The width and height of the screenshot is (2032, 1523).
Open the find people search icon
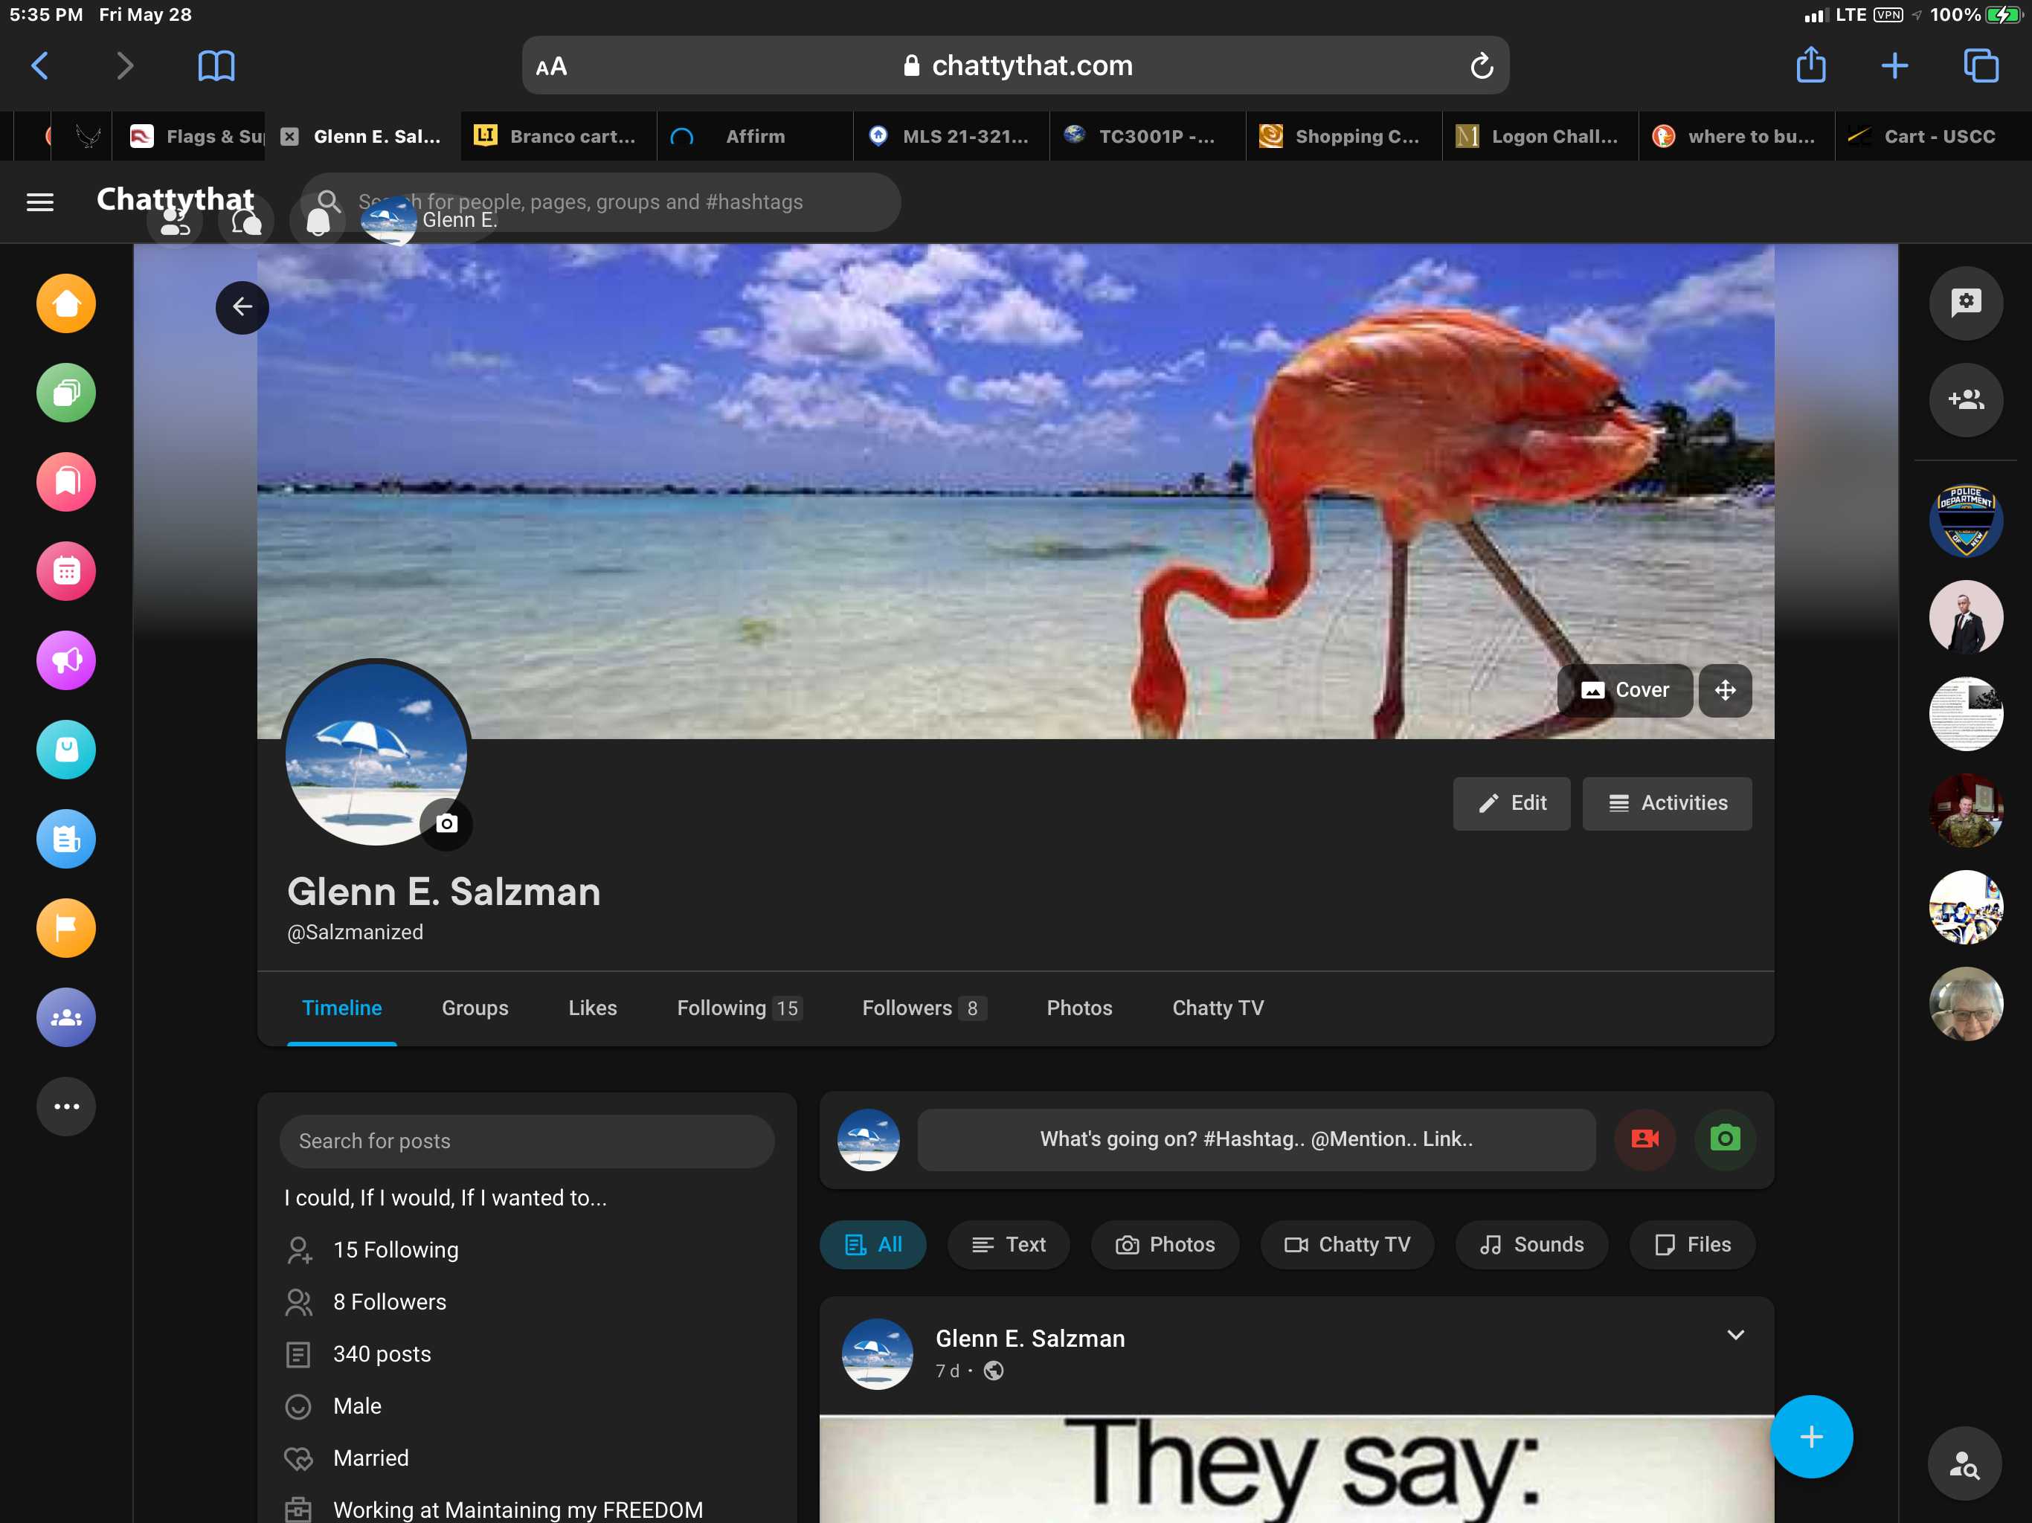click(1964, 1462)
